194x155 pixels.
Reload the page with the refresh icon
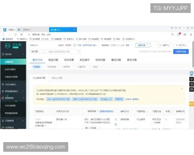[x=16, y=35]
